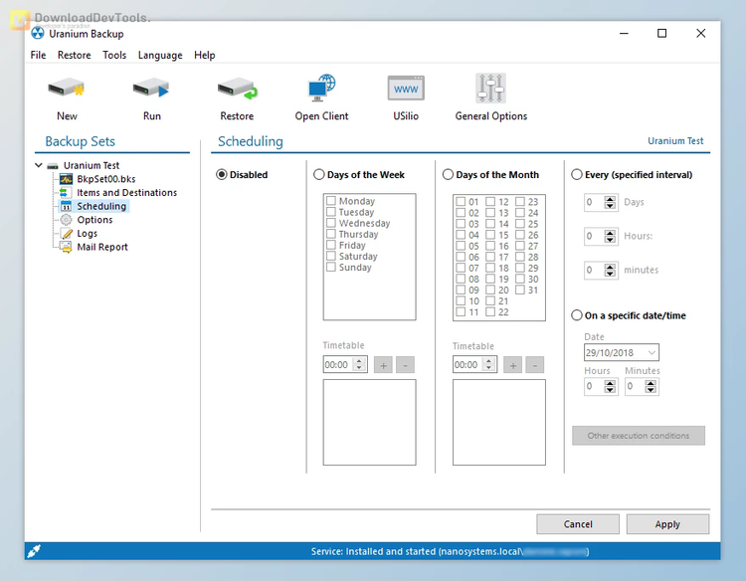Click the Uranium Test drive icon in tree
Image resolution: width=746 pixels, height=581 pixels.
point(53,166)
